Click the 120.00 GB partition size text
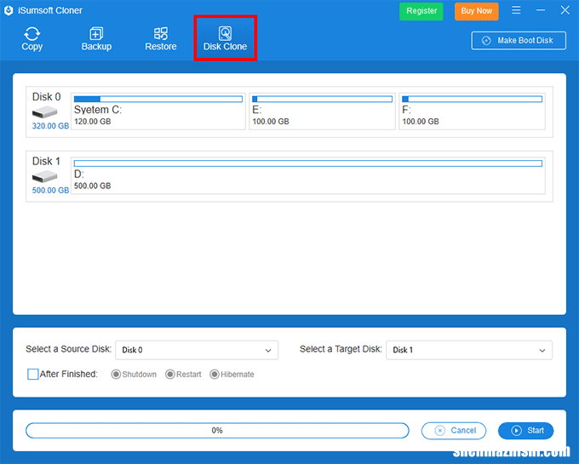This screenshot has width=579, height=464. [x=92, y=122]
